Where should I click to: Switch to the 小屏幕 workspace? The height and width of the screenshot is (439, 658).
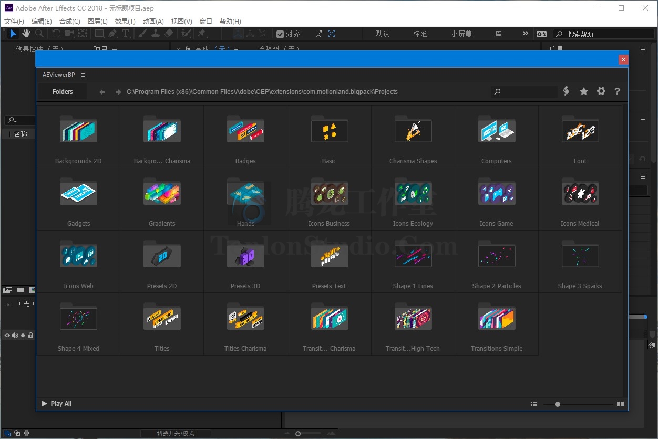(461, 34)
